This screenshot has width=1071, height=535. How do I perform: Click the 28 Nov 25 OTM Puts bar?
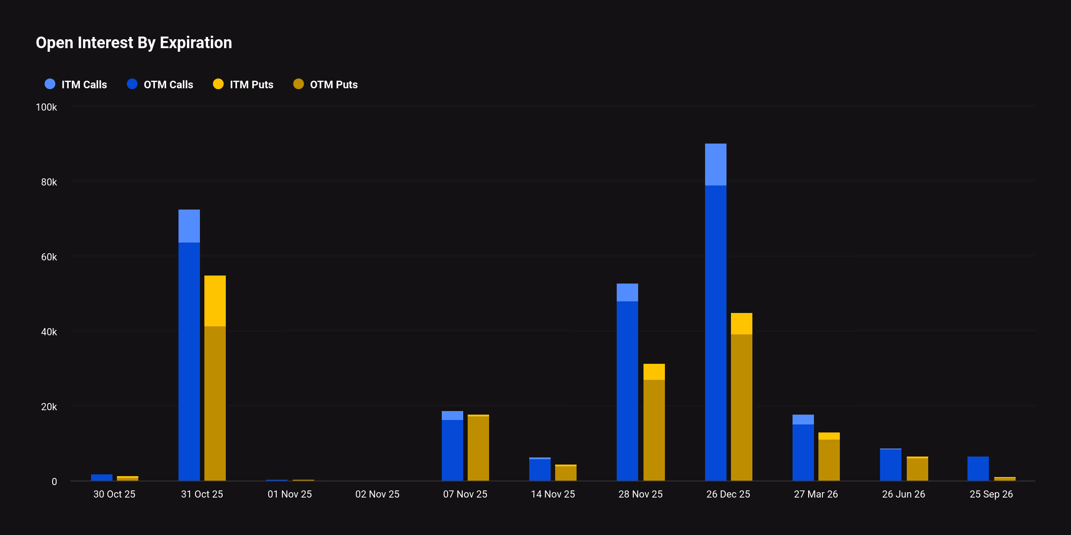pos(654,430)
